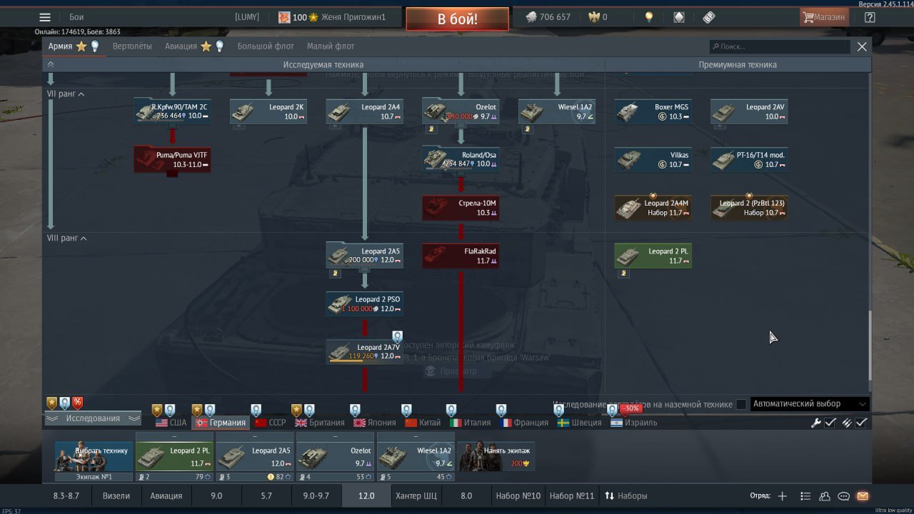Open the Магазин shop button

[823, 17]
